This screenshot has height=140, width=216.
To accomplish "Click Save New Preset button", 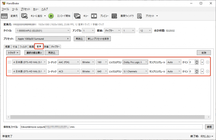I will 98,39.
